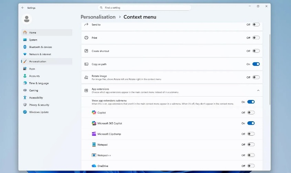Open Gaming settings
This screenshot has width=291, height=173.
(47, 90)
